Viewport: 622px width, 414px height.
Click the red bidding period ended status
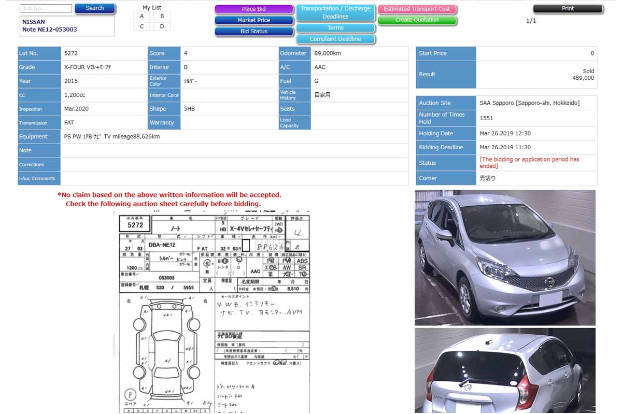coord(530,163)
